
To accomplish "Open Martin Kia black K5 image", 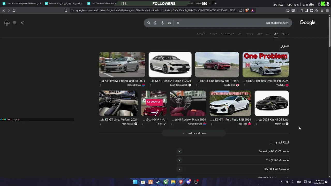I will click(x=272, y=103).
